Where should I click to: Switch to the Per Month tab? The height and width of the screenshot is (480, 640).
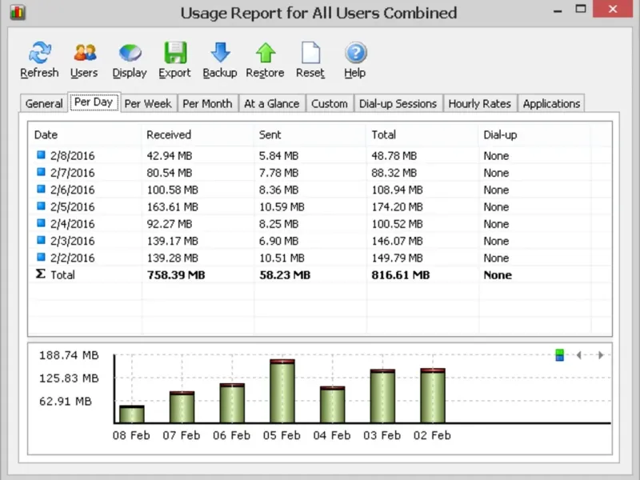point(207,104)
